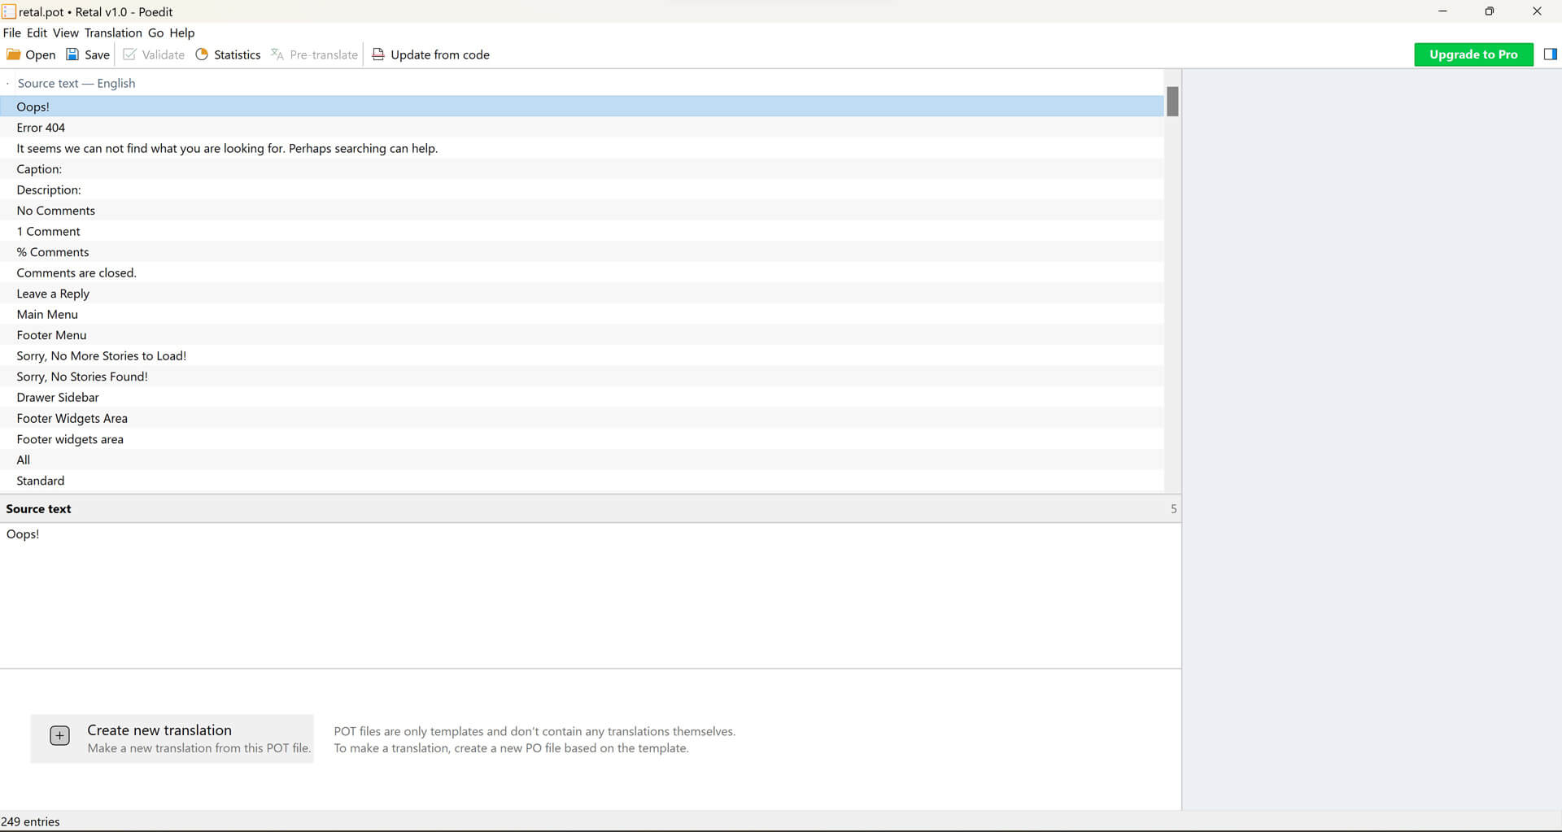1562x832 pixels.
Task: Select the 'Standard' entry
Action: tap(582, 481)
